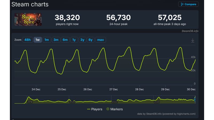Toggle the Markers series in legend

click(x=114, y=109)
